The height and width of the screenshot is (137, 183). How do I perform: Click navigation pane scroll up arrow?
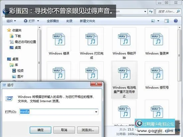tap(40, 28)
